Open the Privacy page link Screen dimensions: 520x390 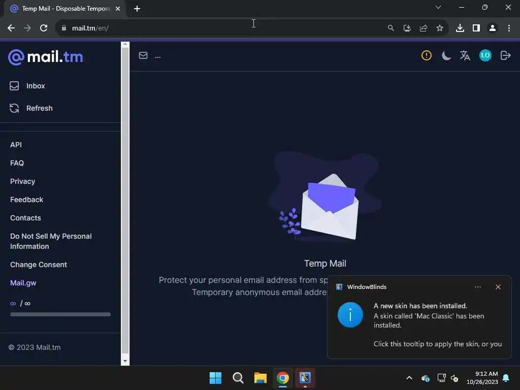[22, 181]
